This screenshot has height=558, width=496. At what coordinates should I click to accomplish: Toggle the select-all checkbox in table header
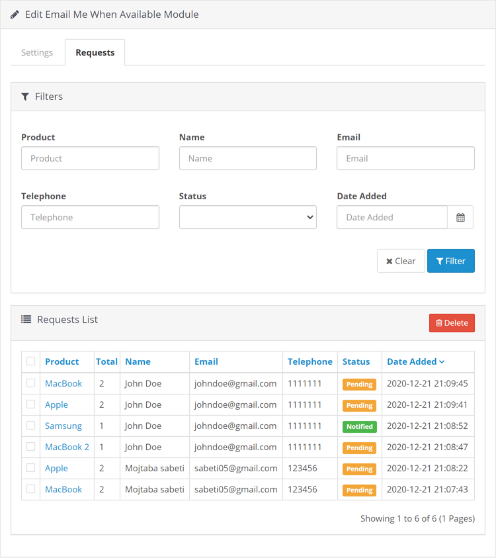[x=31, y=361]
